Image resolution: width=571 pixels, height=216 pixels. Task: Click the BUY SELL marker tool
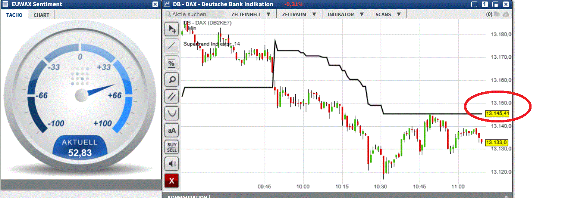[172, 147]
